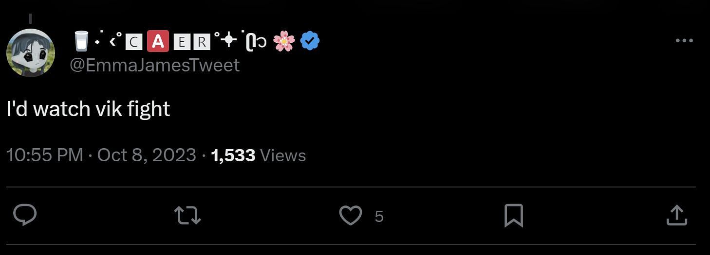Like the tweet with the heart icon

[x=350, y=216]
